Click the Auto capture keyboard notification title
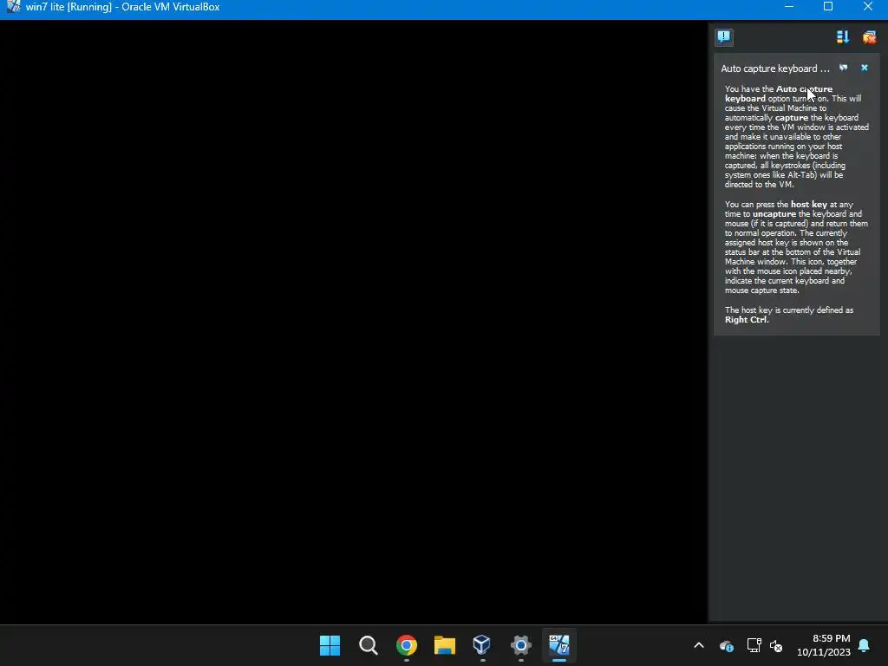This screenshot has height=666, width=888. pyautogui.click(x=774, y=69)
